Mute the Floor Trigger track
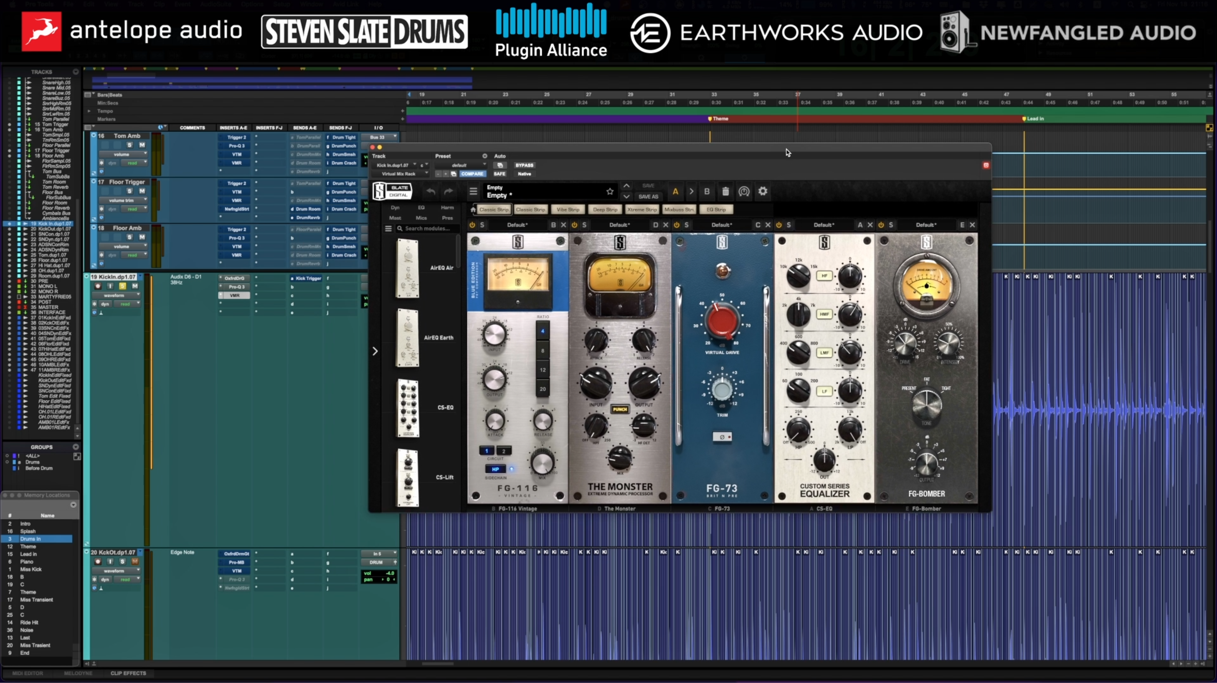 pyautogui.click(x=142, y=191)
